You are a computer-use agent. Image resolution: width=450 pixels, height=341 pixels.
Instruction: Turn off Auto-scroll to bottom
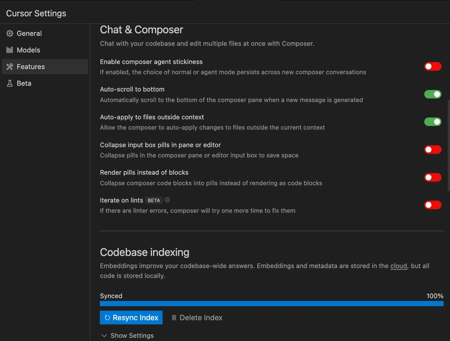[433, 94]
